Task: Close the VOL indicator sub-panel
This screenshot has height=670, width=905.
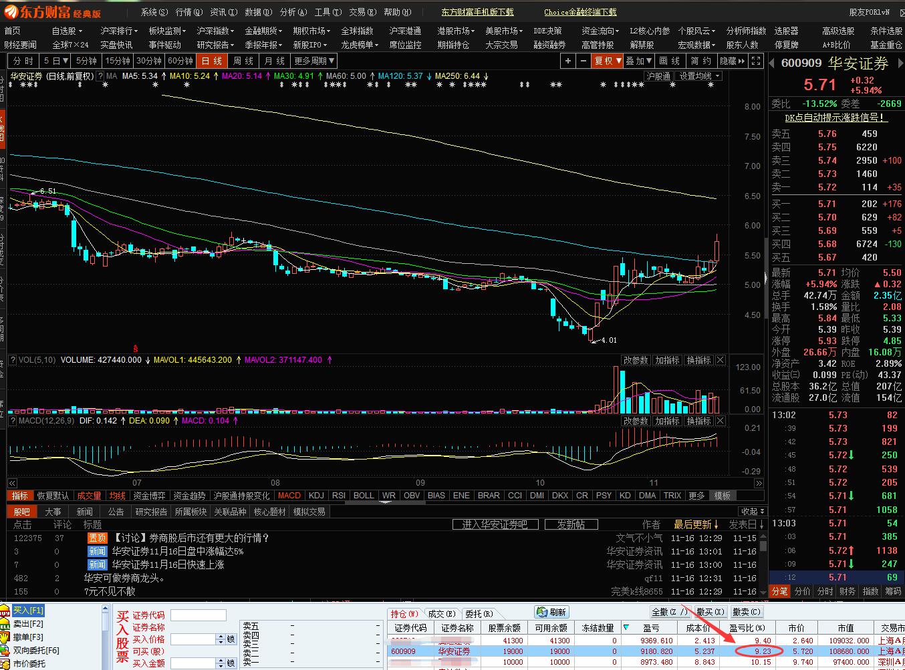Action: [x=720, y=360]
